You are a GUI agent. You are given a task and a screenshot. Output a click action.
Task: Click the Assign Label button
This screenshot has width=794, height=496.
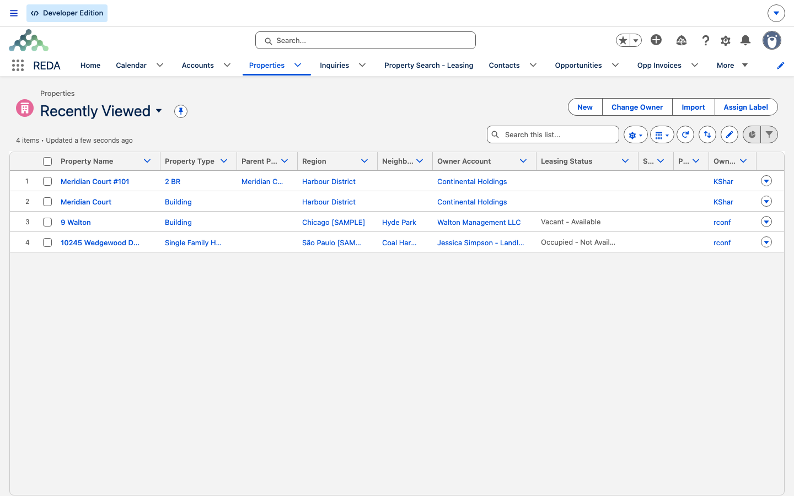(746, 107)
